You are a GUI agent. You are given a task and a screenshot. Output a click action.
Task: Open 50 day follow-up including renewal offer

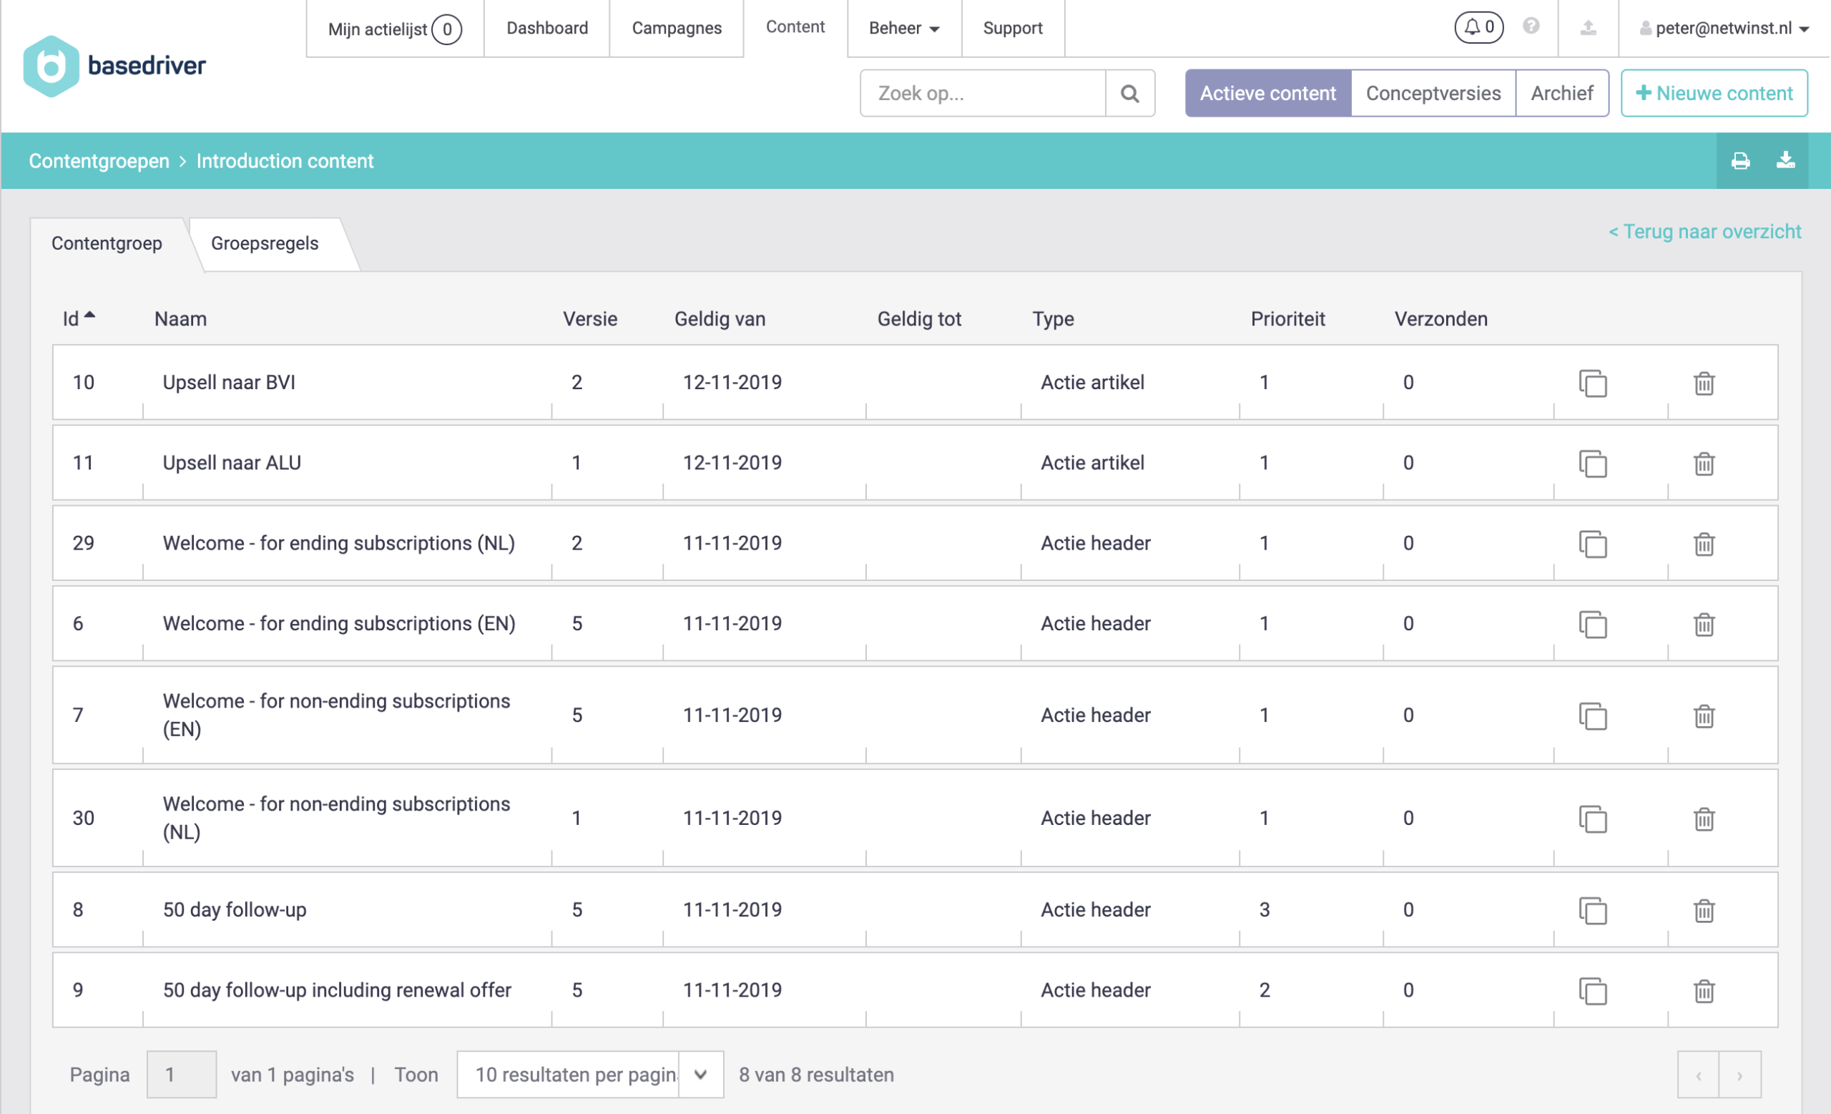(338, 990)
